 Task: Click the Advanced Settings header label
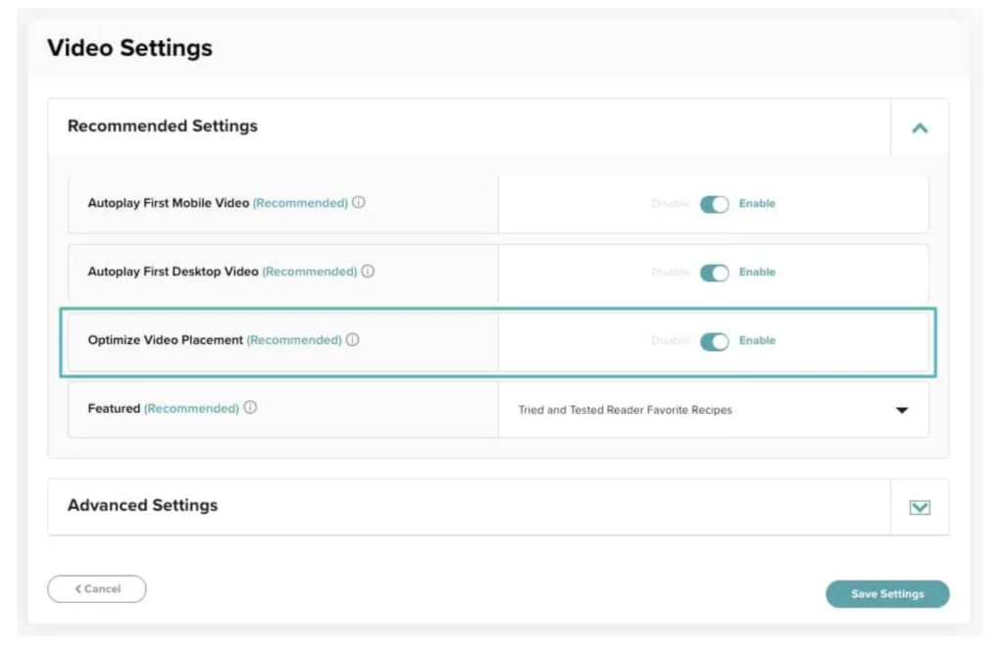pos(145,505)
